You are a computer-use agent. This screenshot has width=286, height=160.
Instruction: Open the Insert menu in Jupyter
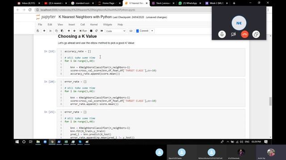(x=71, y=24)
